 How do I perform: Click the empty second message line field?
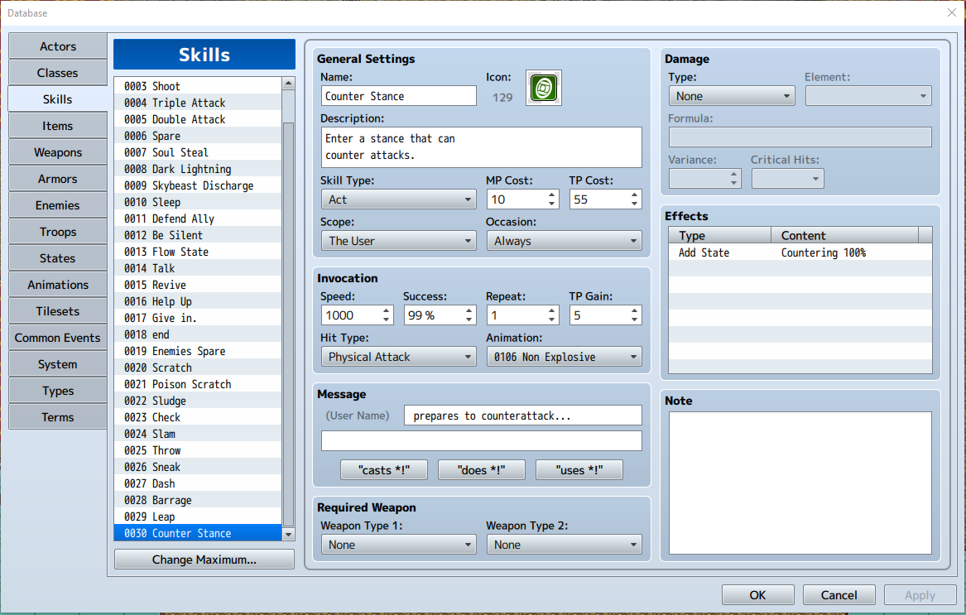point(481,440)
